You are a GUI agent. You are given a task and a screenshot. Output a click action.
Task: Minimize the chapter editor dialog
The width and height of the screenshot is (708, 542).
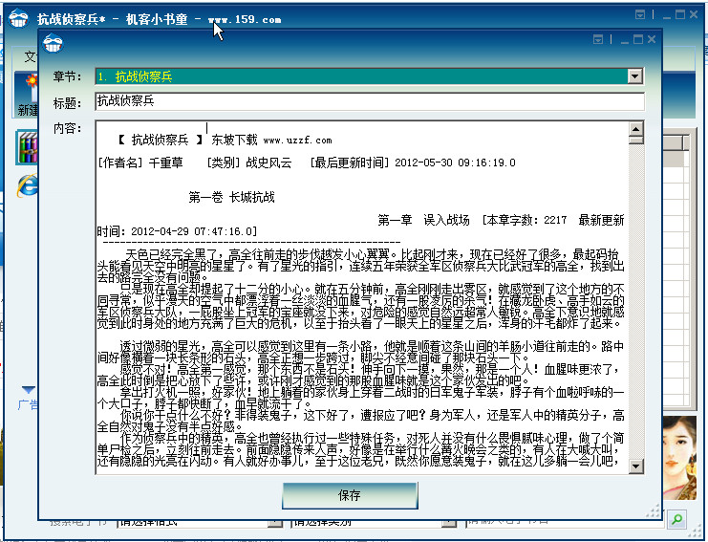(625, 41)
